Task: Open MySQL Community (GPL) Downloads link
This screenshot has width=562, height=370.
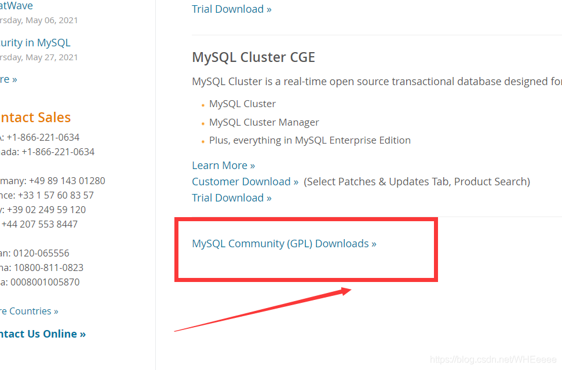Action: tap(284, 244)
